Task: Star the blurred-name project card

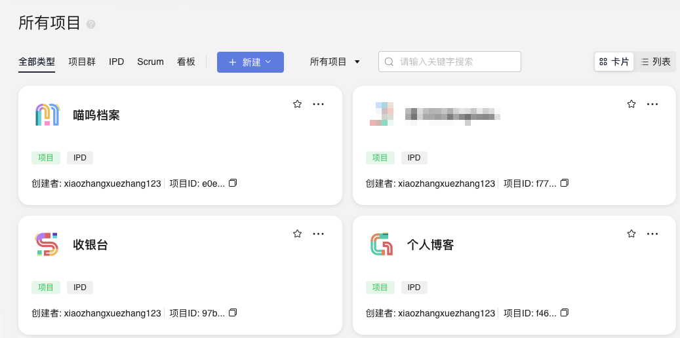Action: click(631, 104)
